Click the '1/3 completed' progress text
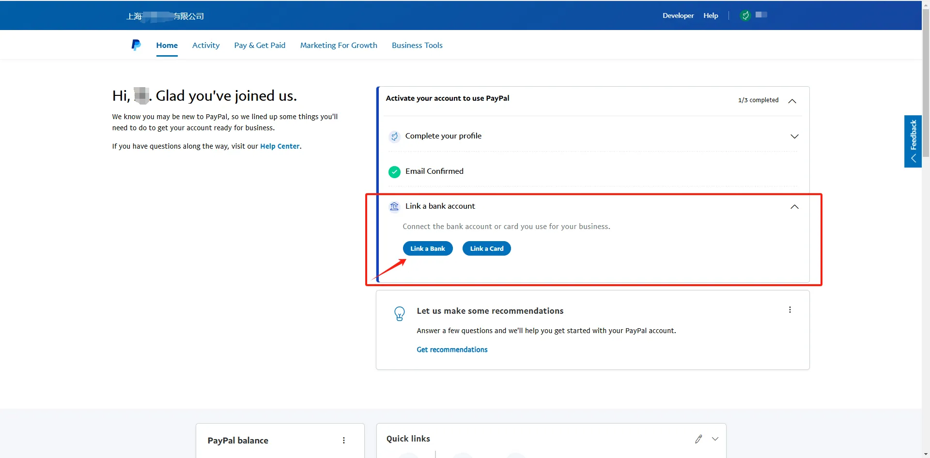The height and width of the screenshot is (458, 930). 758,100
